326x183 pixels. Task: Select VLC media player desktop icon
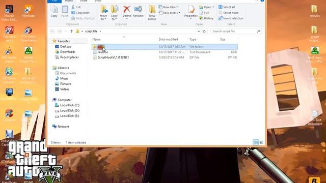pos(9,54)
